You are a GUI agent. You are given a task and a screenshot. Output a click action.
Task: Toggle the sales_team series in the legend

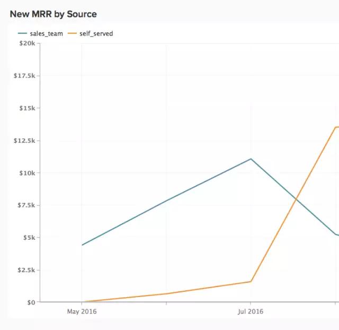tap(46, 33)
